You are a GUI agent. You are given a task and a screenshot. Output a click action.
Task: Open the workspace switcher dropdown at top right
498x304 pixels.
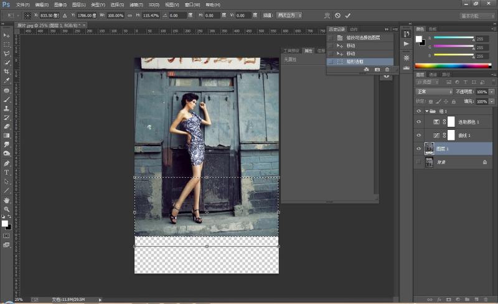[x=476, y=16]
